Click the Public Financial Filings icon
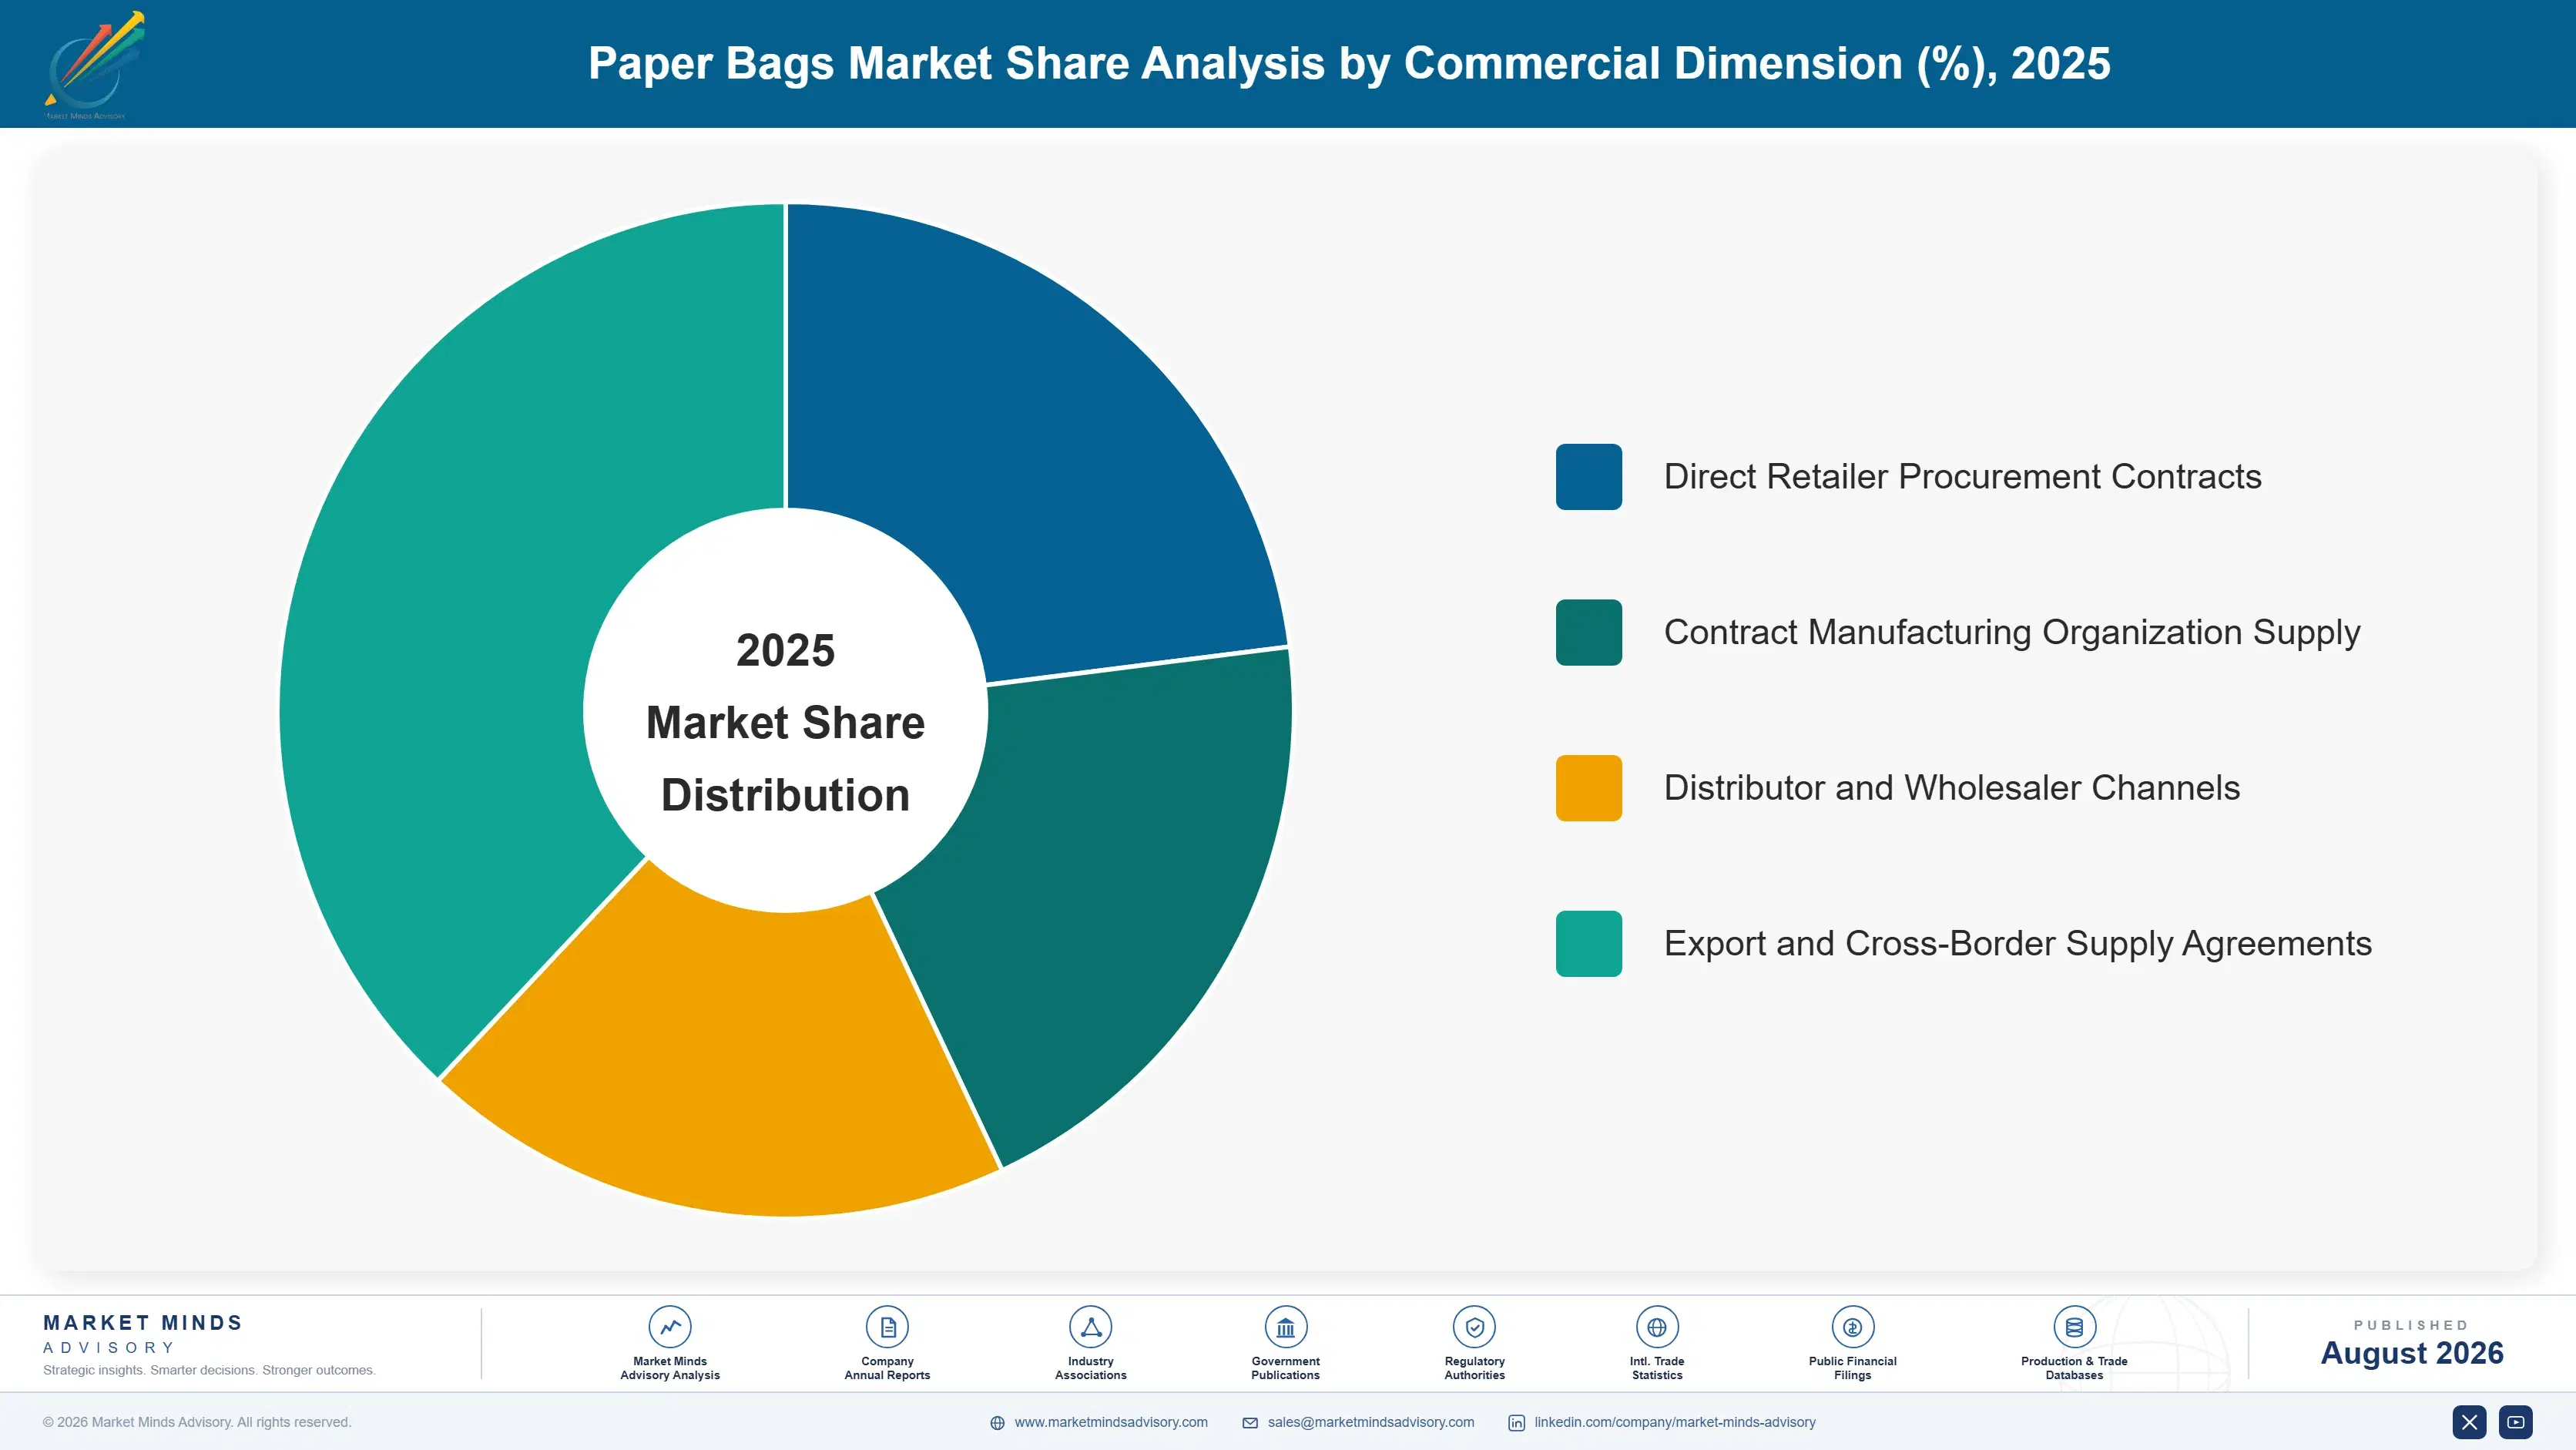2576x1450 pixels. pyautogui.click(x=1852, y=1327)
